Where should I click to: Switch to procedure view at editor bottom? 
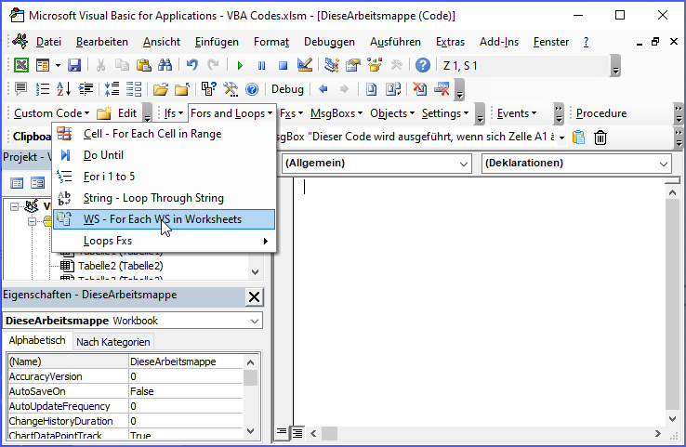(x=282, y=433)
